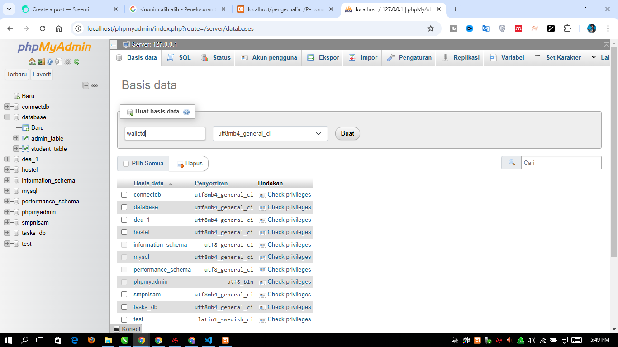The height and width of the screenshot is (347, 618).
Task: Sort by the Basis data column header
Action: [x=149, y=183]
